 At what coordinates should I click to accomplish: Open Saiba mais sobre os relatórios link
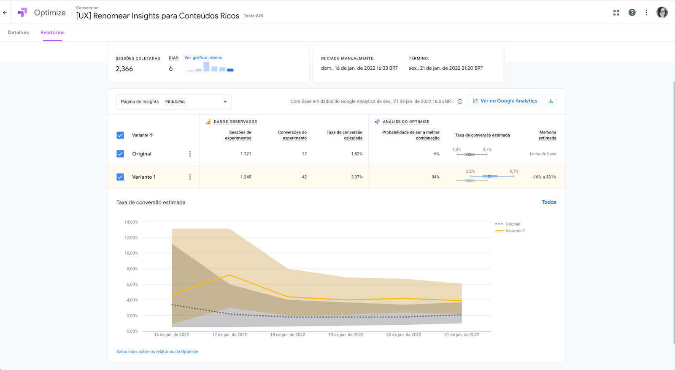coord(158,351)
